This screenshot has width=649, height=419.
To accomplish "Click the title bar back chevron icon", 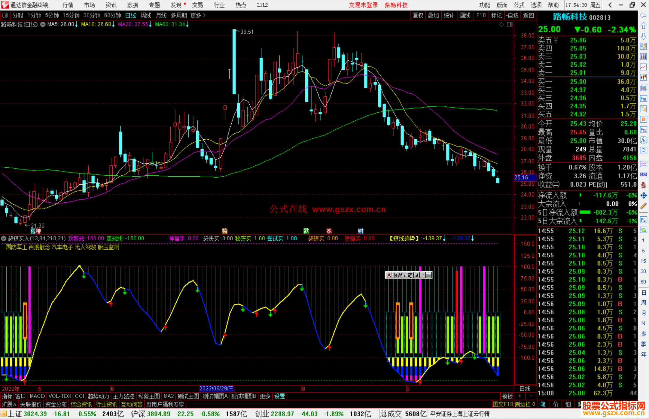I will pyautogui.click(x=610, y=5).
